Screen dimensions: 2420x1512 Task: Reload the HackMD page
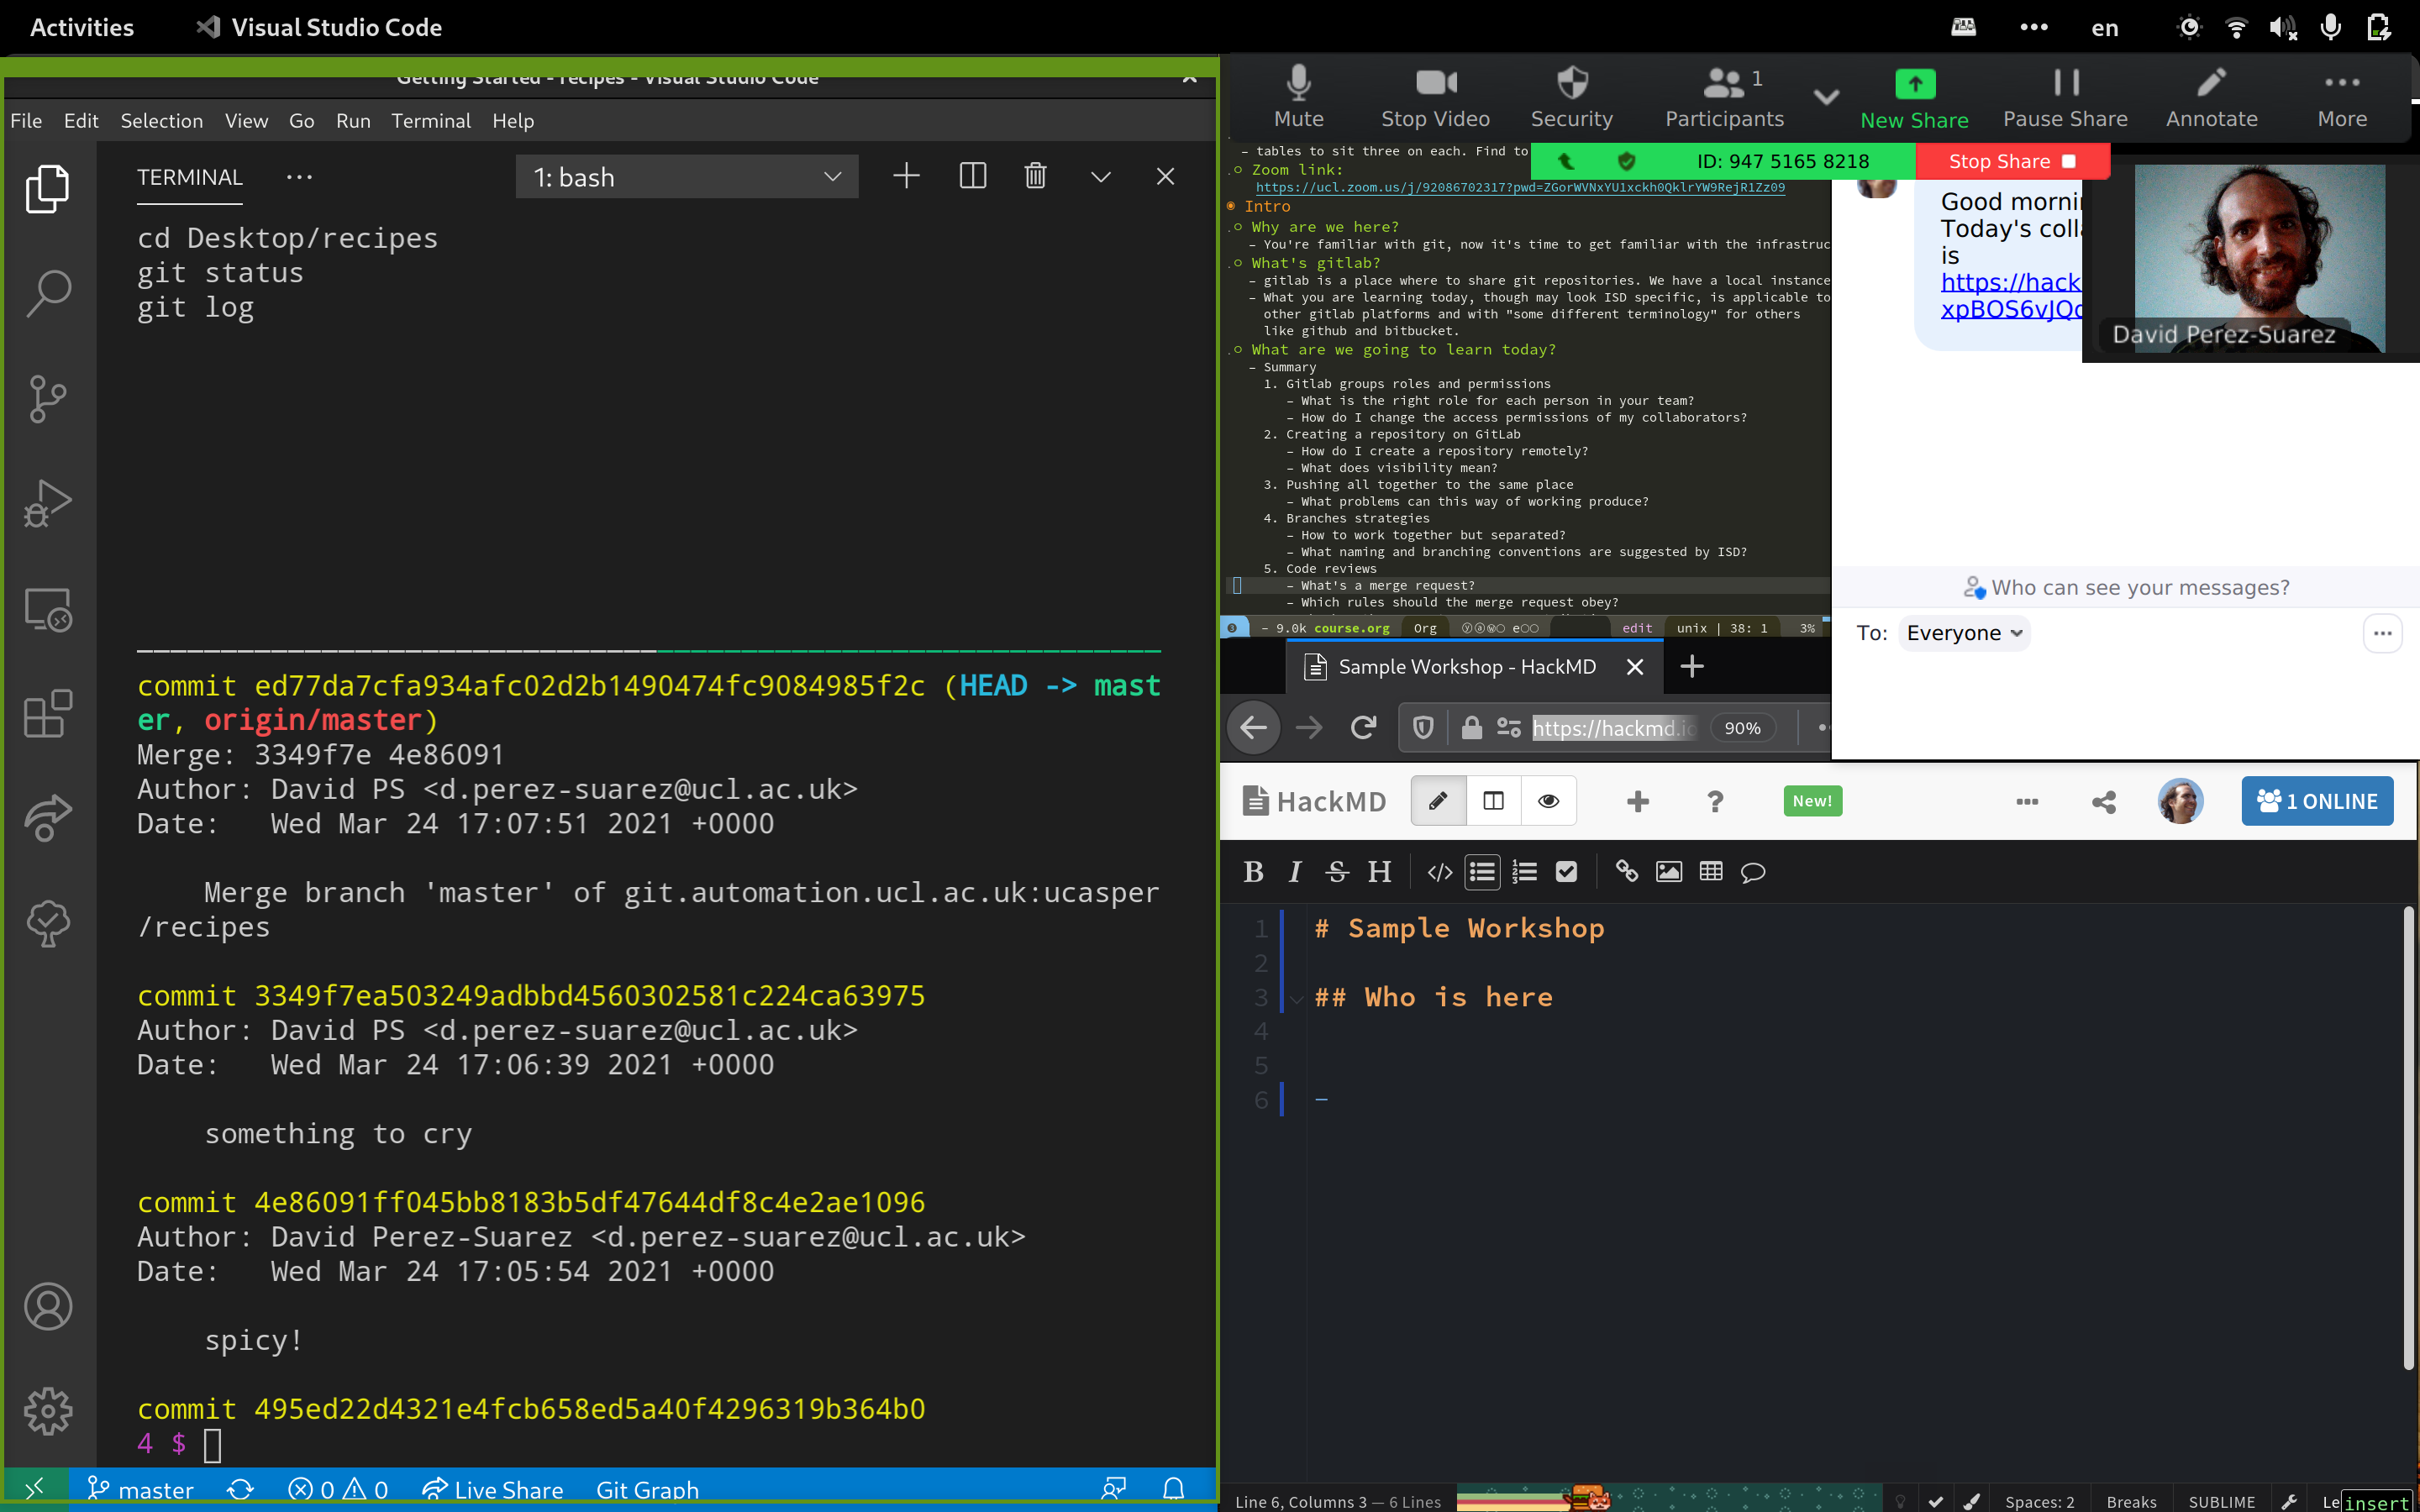click(x=1363, y=727)
